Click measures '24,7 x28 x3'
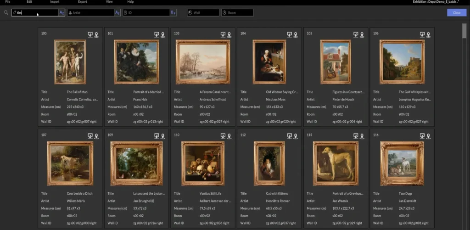Screen dimensions: 470x230 point(407,208)
